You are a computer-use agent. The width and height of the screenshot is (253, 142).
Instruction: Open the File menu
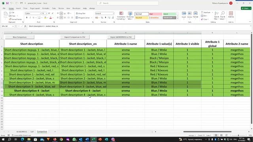click(4, 8)
